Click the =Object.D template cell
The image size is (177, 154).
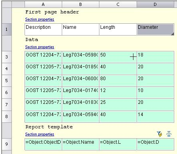click(x=155, y=144)
